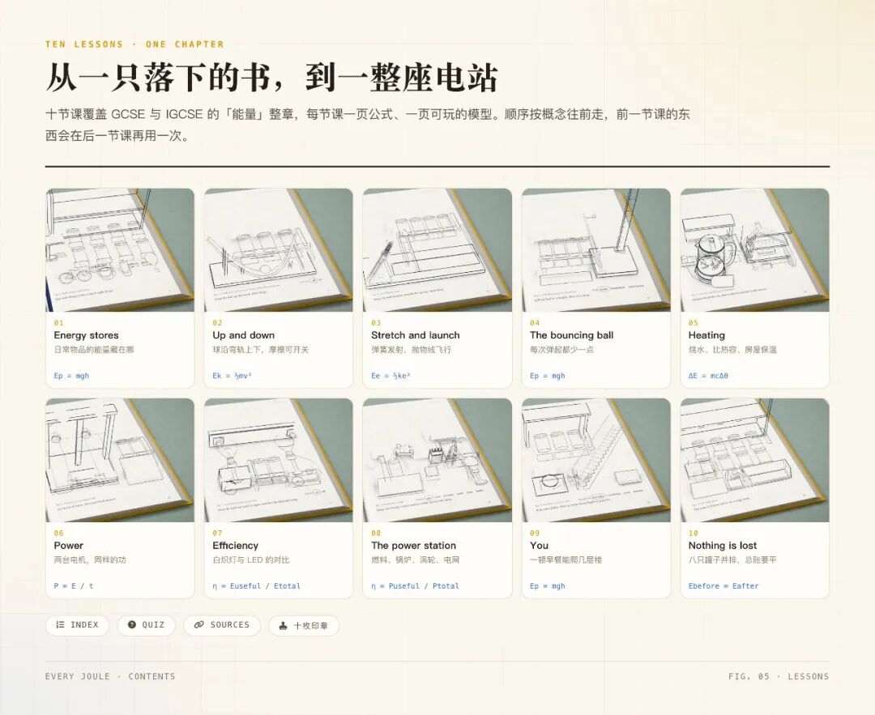Click the formula ΔE = mcΔθ

click(x=707, y=376)
